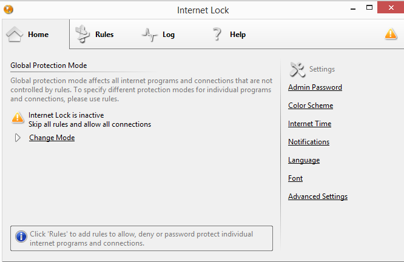Open the Language settings link

click(x=303, y=160)
